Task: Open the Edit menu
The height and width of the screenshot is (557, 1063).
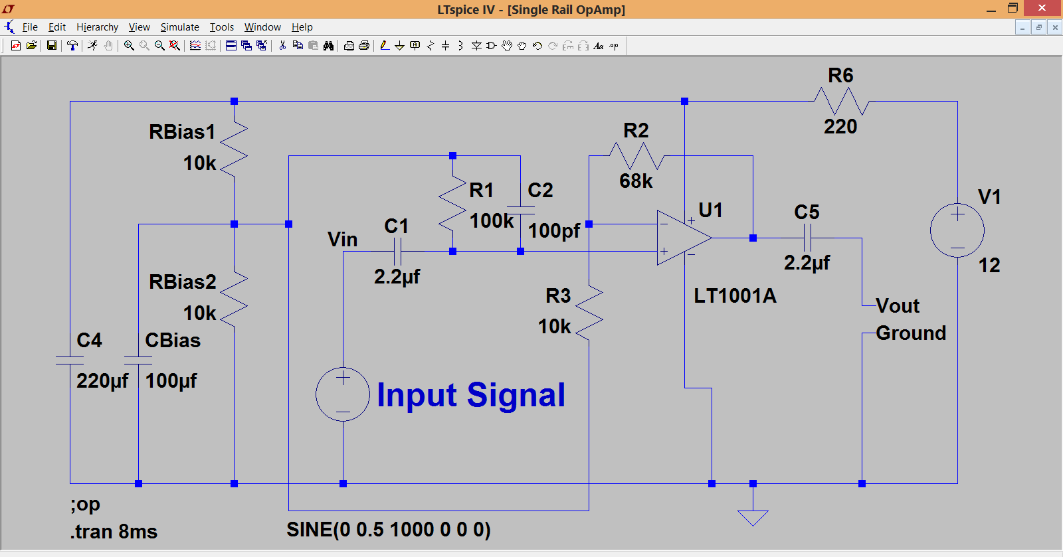Action: (x=57, y=27)
